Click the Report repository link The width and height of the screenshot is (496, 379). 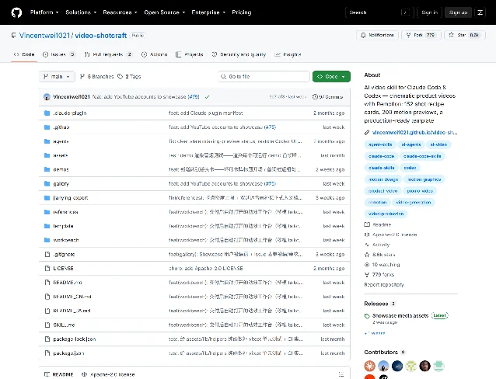click(384, 284)
